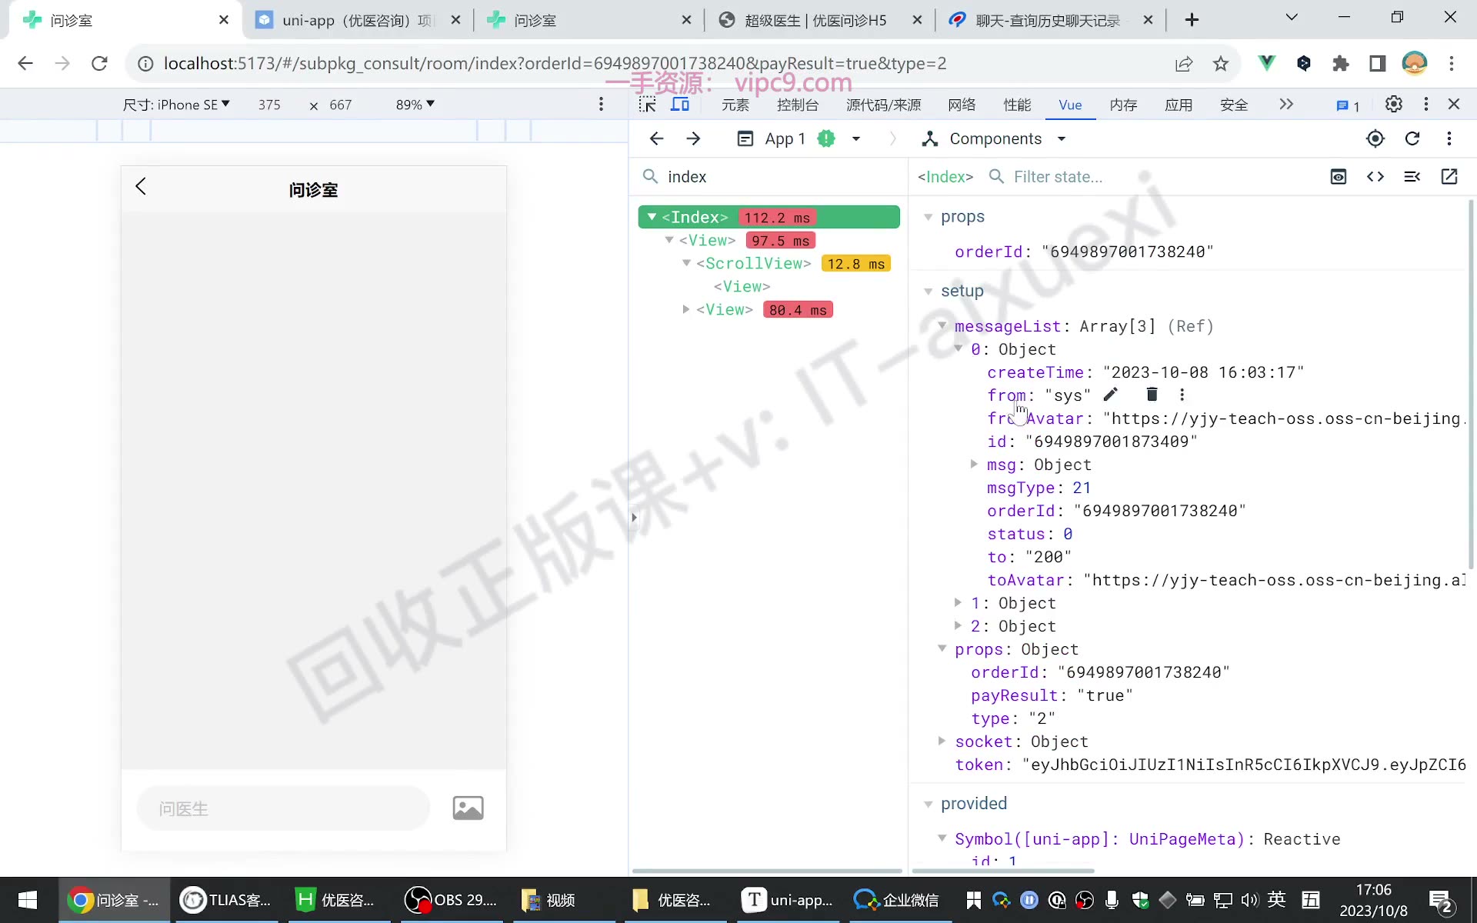
Task: Switch to the 网络 DevTools tab
Action: pyautogui.click(x=962, y=105)
